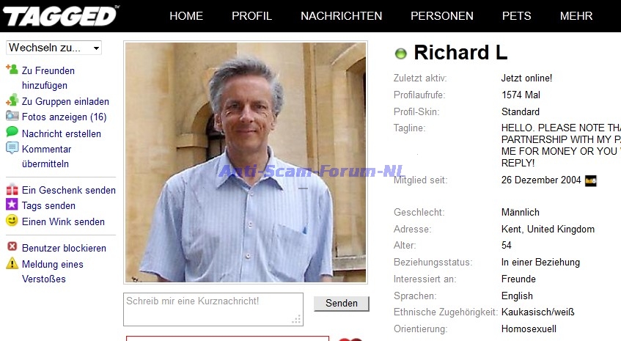Screen dimensions: 621x341
Task: Click the red X block user icon
Action: [x=12, y=246]
